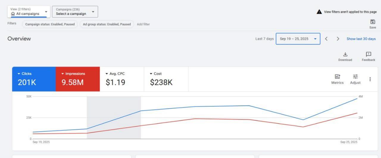Viewport: 381px width, 158px height.
Task: Click the Save filter icon
Action: [x=372, y=22]
